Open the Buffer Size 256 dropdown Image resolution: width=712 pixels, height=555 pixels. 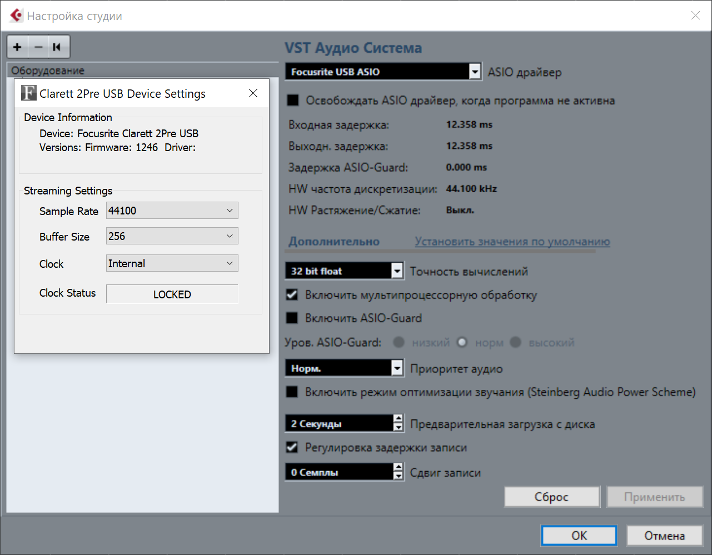point(172,236)
